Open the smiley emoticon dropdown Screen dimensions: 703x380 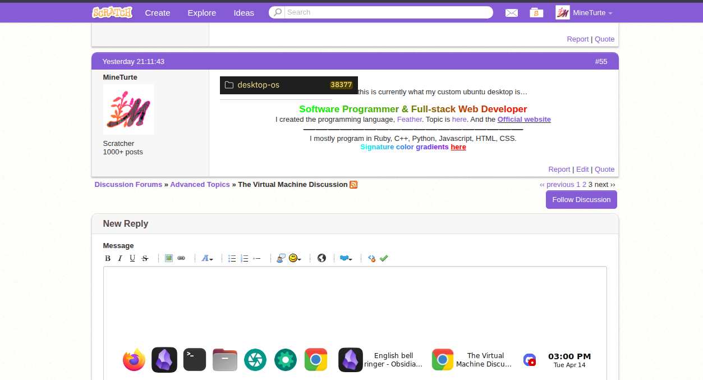tap(295, 258)
